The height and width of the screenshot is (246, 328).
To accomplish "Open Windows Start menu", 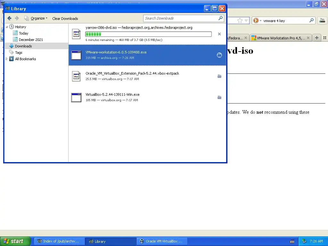I will (15, 241).
